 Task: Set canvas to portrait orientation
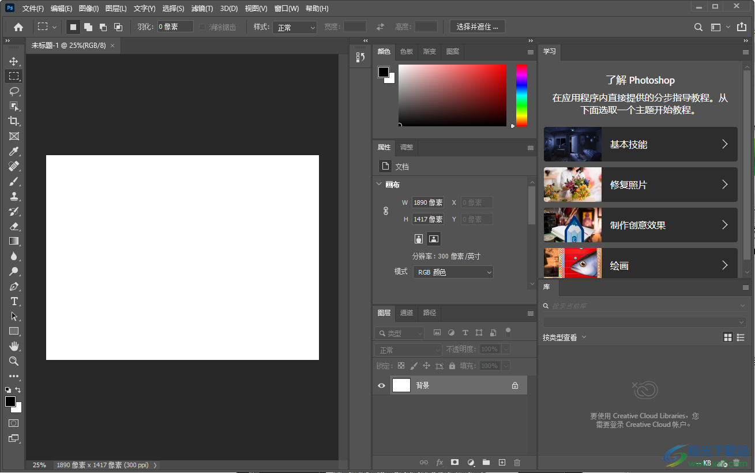pyautogui.click(x=419, y=239)
